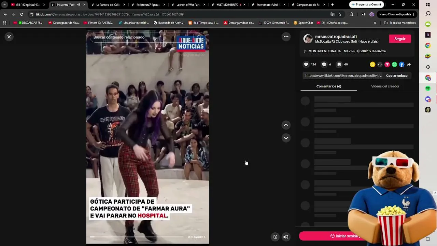The width and height of the screenshot is (437, 246).
Task: Go back to the previous page
Action: (5, 14)
